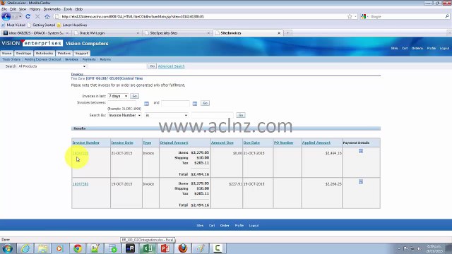Image resolution: width=452 pixels, height=254 pixels.
Task: Click the Logout link in the top header
Action: tap(444, 49)
